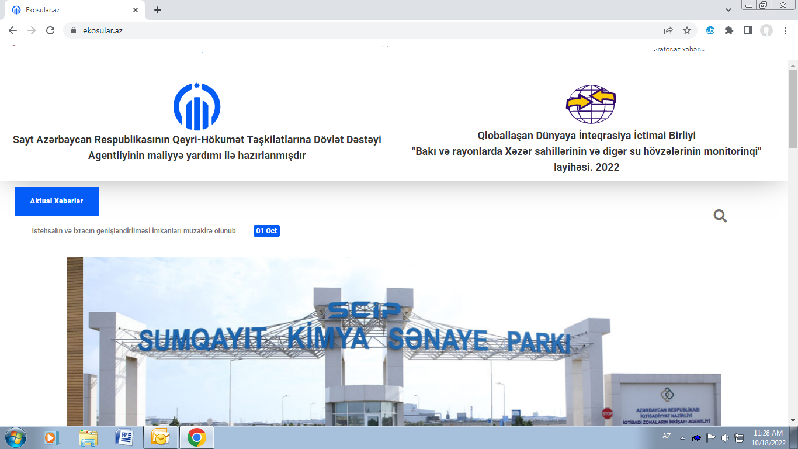
Task: Open the Chrome extensions puzzle icon
Action: click(728, 30)
